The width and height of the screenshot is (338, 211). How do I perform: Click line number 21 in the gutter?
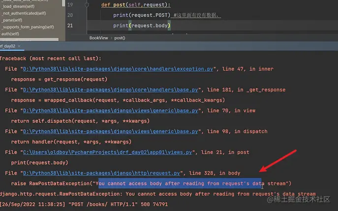point(70,26)
